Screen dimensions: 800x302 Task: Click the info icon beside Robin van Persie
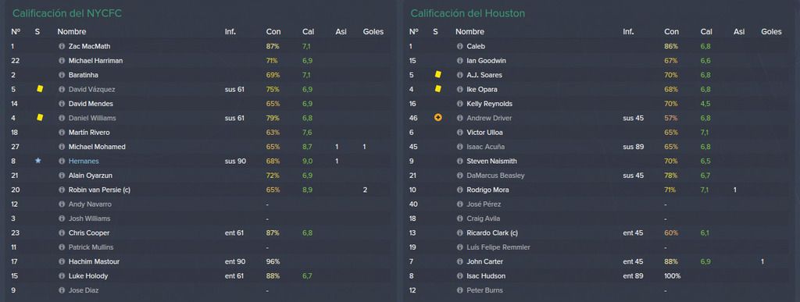(62, 190)
